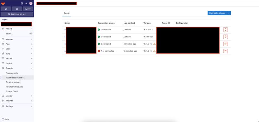The width and height of the screenshot is (259, 122).
Task: Expand the Manage menu
Action: [x=17, y=39]
